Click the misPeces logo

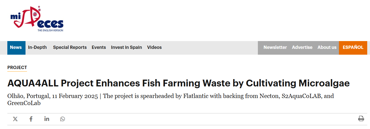coord(37,19)
